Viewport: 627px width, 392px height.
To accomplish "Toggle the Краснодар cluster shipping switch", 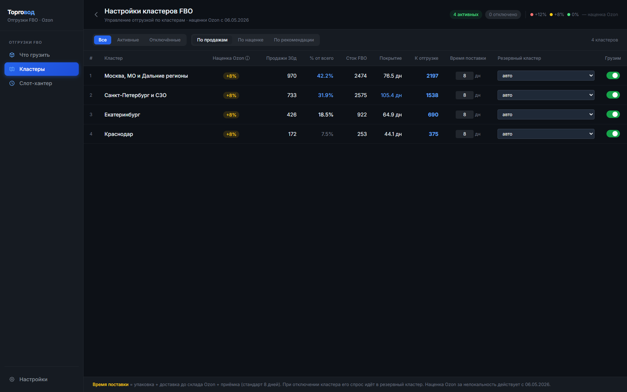I will (x=613, y=134).
